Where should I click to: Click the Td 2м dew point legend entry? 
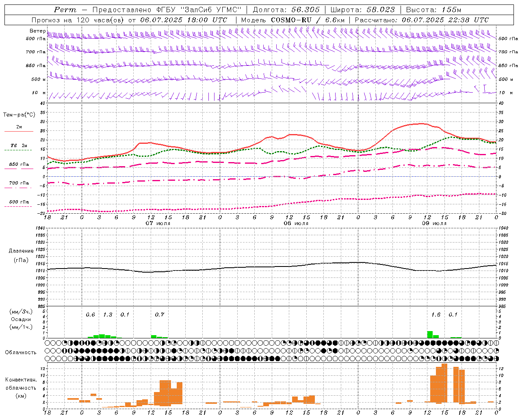pyautogui.click(x=19, y=145)
